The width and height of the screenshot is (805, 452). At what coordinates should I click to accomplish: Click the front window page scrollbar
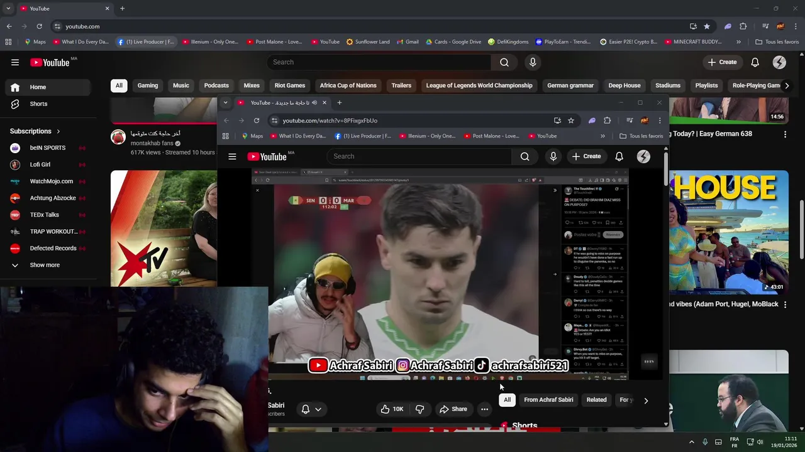(x=666, y=168)
